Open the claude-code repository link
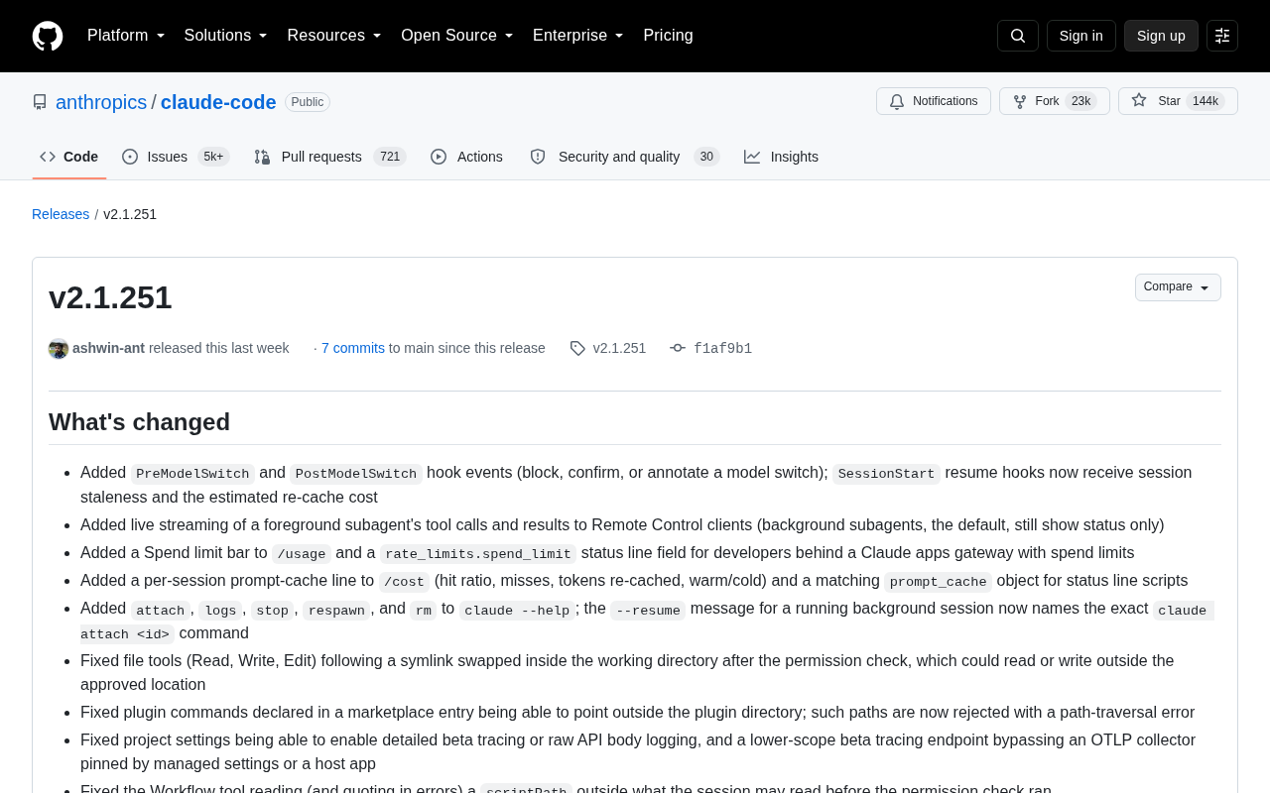 (x=218, y=102)
